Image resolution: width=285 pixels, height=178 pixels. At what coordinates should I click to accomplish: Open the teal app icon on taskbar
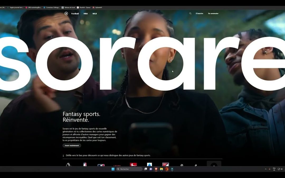point(172,169)
